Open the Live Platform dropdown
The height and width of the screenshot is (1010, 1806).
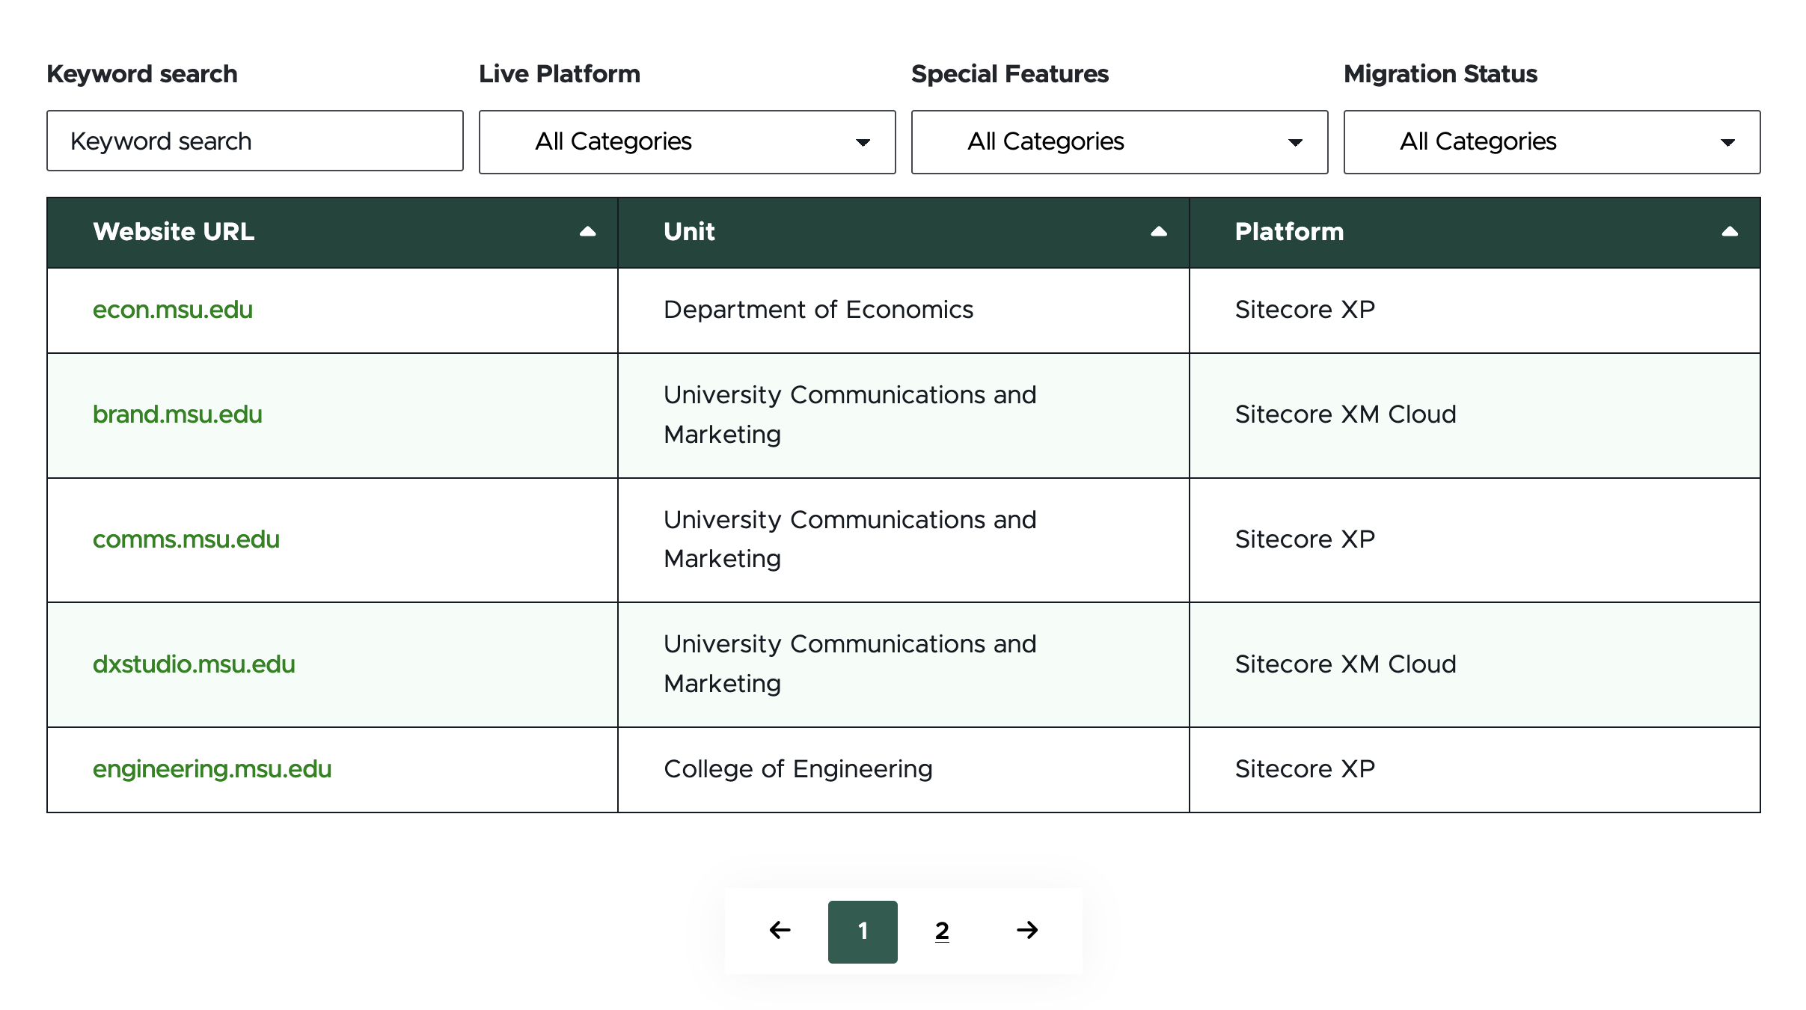point(687,142)
